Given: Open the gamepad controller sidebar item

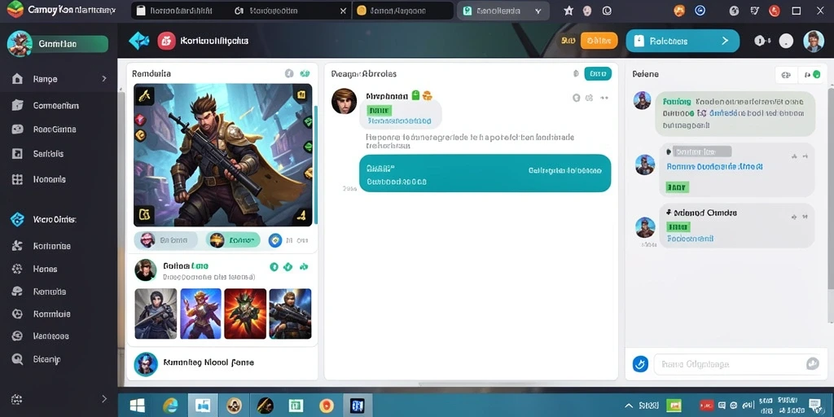Looking at the screenshot, I should [x=17, y=129].
